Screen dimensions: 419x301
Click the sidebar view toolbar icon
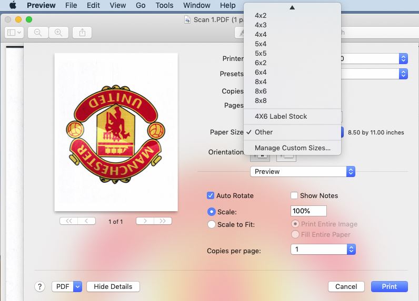[14, 33]
